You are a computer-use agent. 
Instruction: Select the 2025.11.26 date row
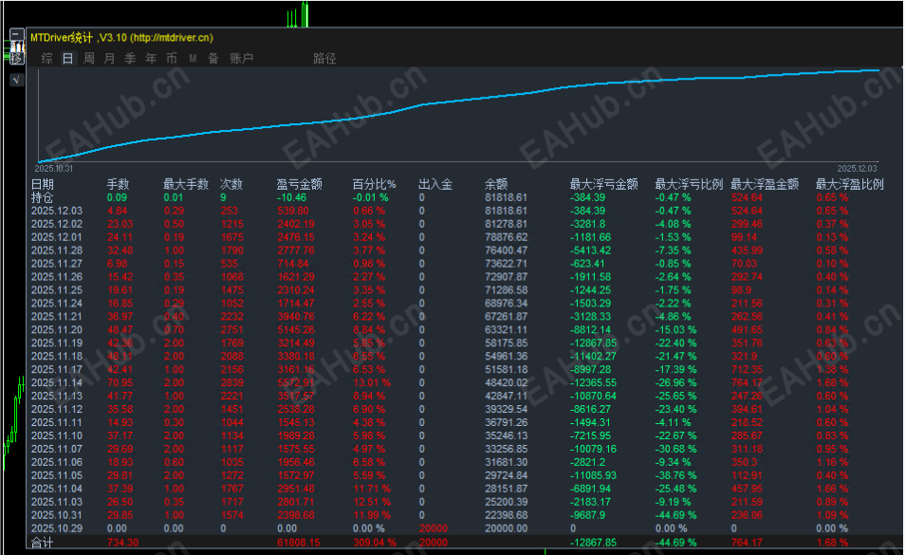[57, 277]
